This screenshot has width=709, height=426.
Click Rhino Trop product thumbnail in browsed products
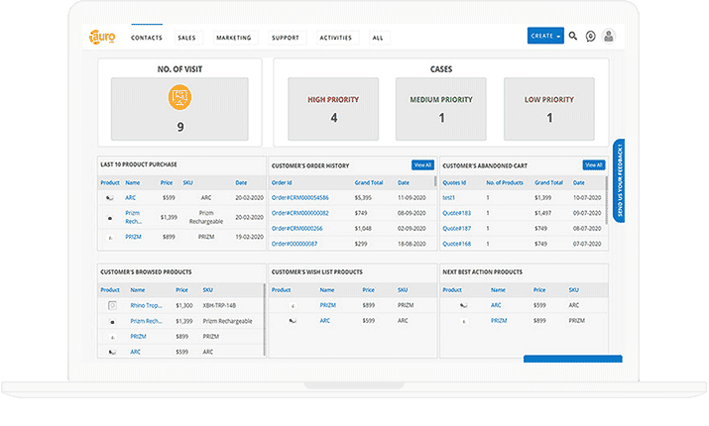click(112, 306)
